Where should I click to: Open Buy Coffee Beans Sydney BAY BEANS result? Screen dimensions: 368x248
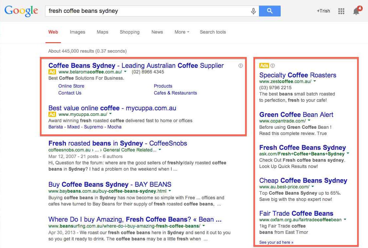pyautogui.click(x=110, y=184)
